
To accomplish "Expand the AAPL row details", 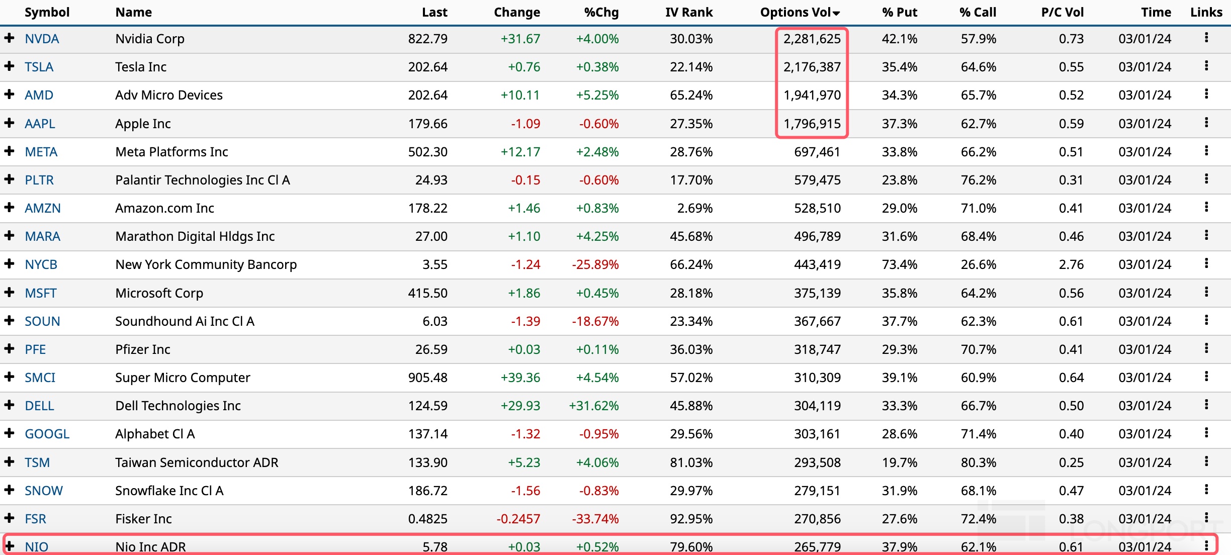I will [9, 123].
